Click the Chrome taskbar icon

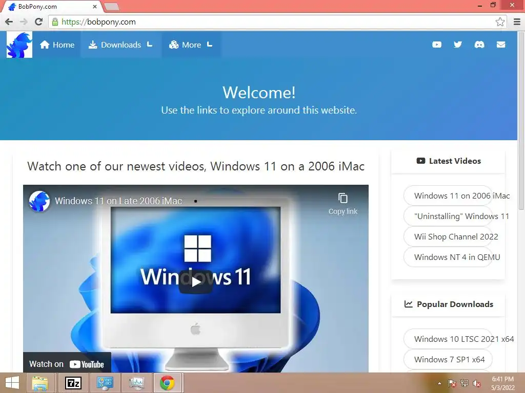pyautogui.click(x=168, y=383)
